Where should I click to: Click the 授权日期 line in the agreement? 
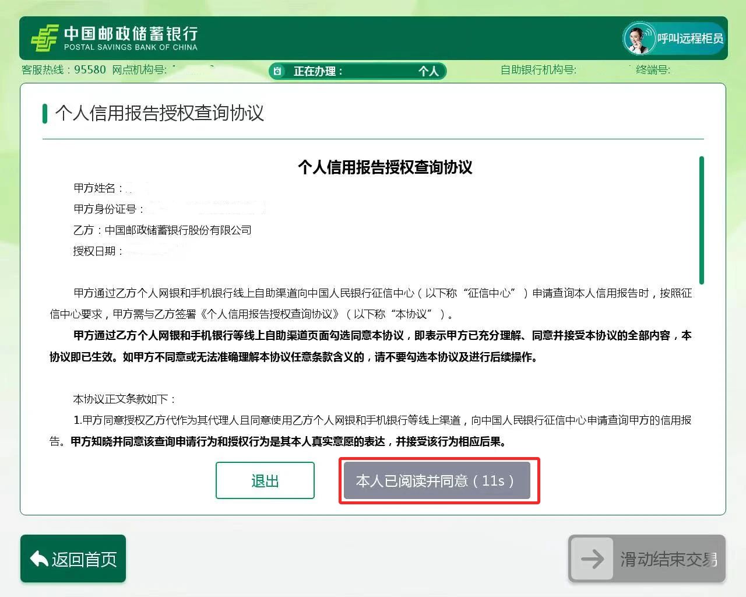(x=98, y=251)
